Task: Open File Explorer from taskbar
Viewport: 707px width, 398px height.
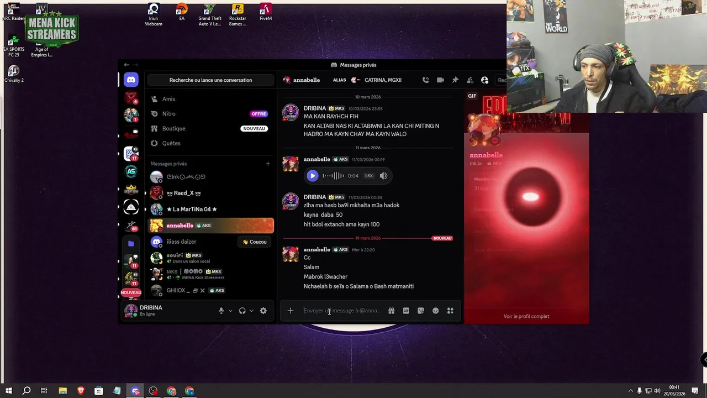Action: (62, 391)
